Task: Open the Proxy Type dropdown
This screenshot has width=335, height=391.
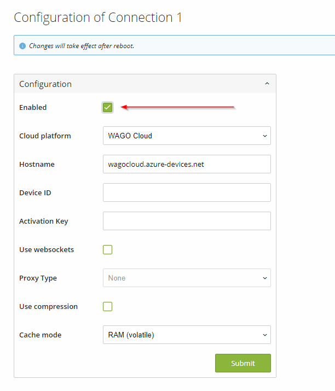Action: pos(187,278)
